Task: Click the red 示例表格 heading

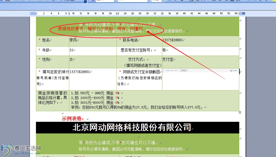Action: [73, 119]
